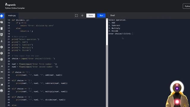Open the C++ compiler icon
Screen dimensions: 190x107
click(2, 53)
